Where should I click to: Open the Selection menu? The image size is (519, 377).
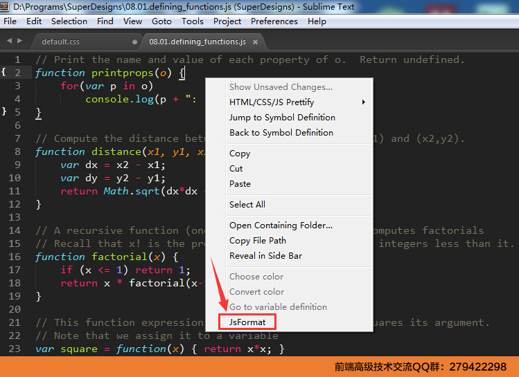[x=69, y=21]
